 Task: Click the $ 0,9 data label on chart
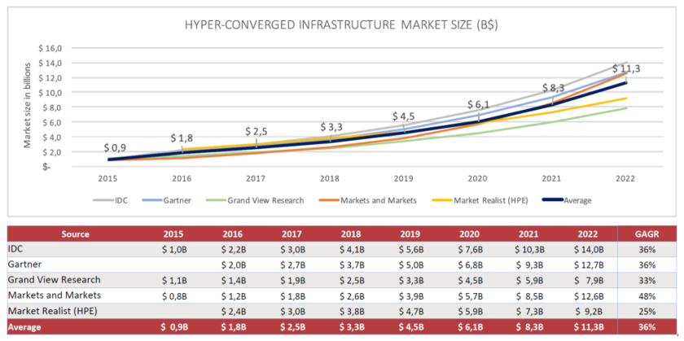[x=115, y=147]
